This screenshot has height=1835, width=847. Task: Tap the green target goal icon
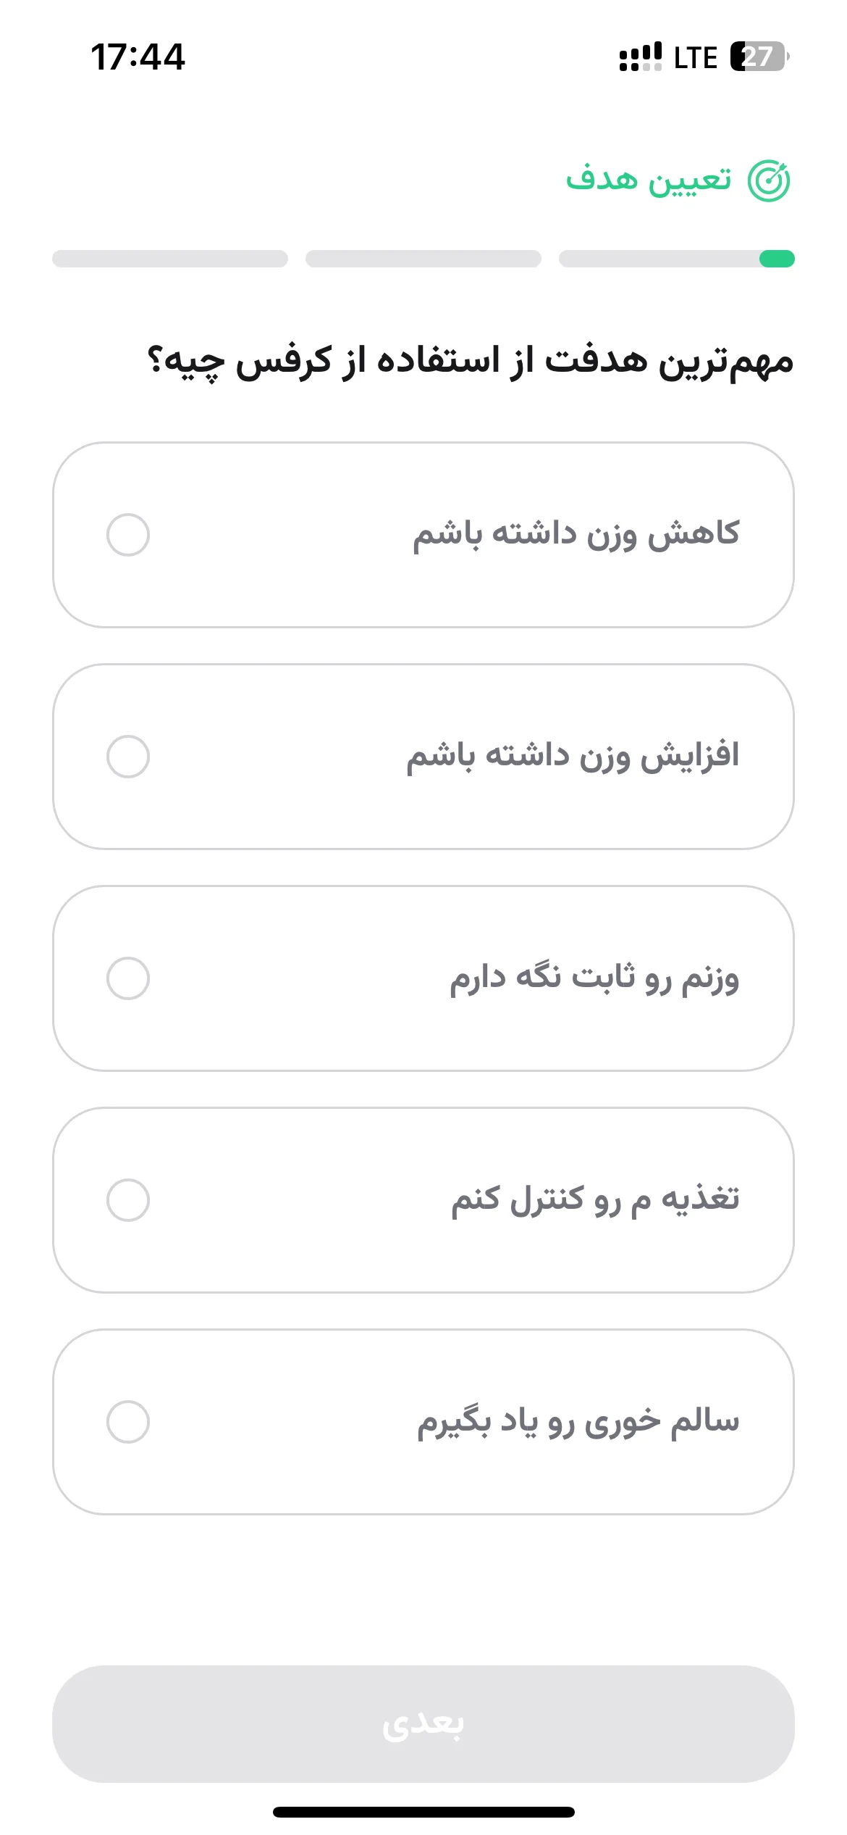point(769,180)
